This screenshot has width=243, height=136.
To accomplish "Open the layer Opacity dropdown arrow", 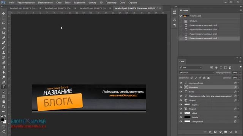I will click(240, 73).
